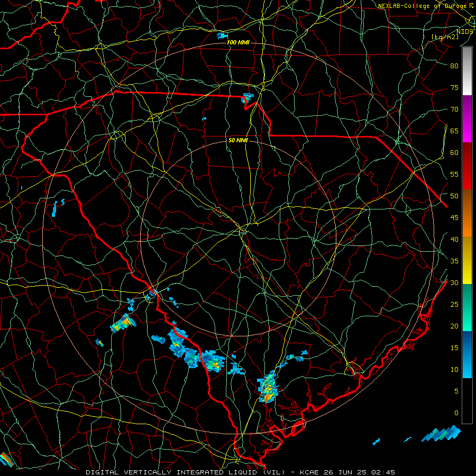Click the striped echo cluster over the ocean
The image size is (476, 476).
[x=441, y=434]
